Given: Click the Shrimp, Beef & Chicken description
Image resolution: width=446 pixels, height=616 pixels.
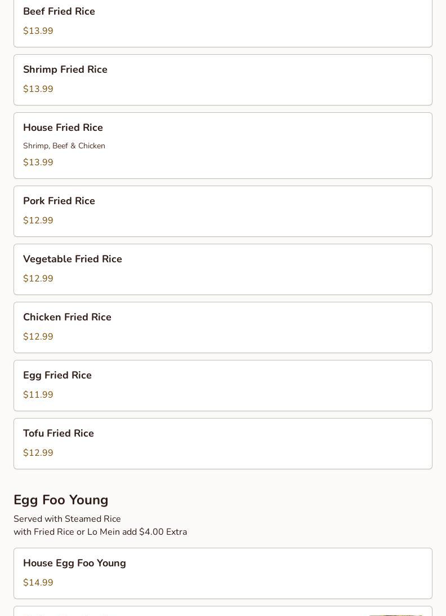Looking at the screenshot, I should click(64, 146).
